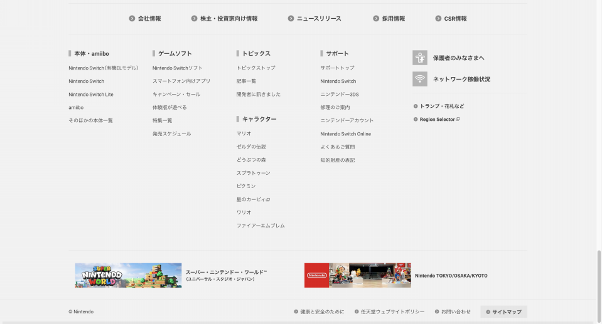This screenshot has width=602, height=324.
Task: Open the parental guidance icon (保護者のみなさまへ)
Action: [x=419, y=58]
